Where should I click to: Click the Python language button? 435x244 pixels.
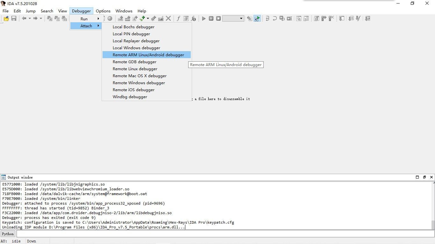(x=8, y=234)
